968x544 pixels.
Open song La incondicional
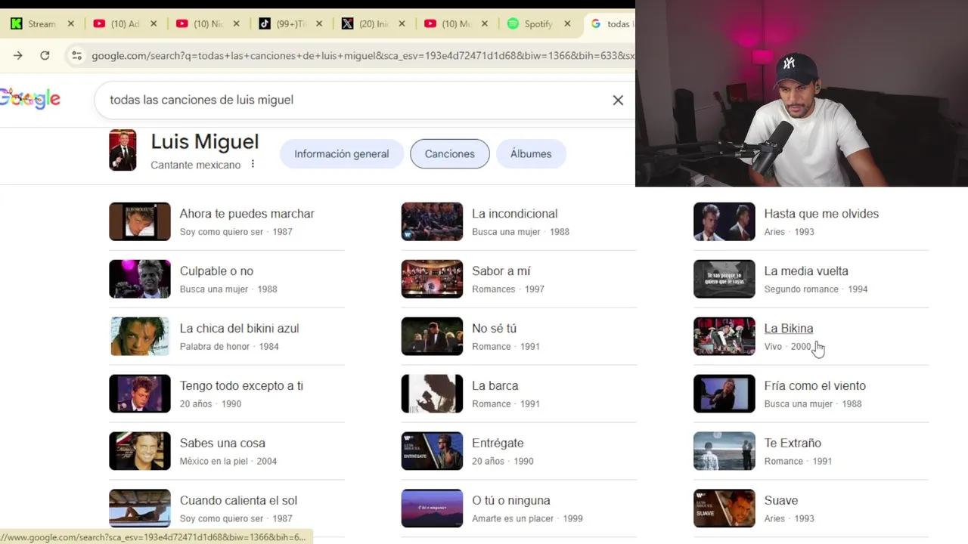[x=514, y=214]
